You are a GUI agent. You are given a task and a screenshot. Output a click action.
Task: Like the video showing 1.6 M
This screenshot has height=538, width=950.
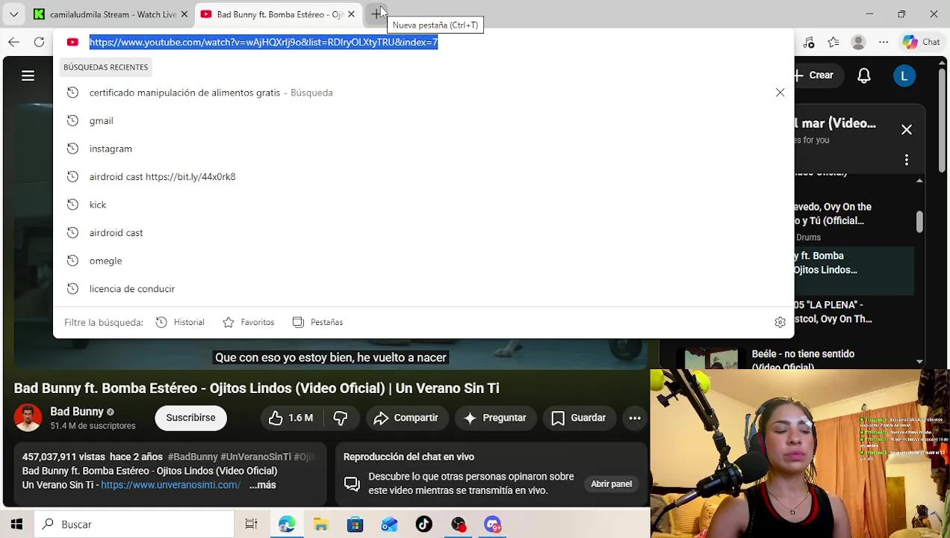click(x=291, y=418)
